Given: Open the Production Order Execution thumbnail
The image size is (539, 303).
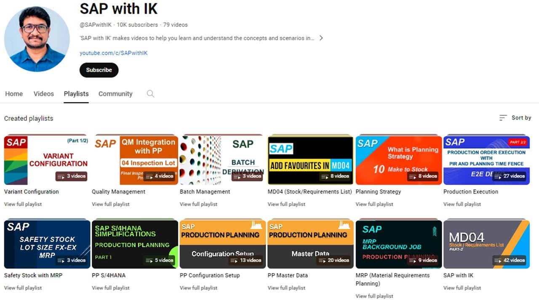Looking at the screenshot, I should (x=486, y=160).
